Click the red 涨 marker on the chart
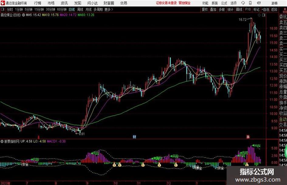The width and height of the screenshot is (287, 185). pos(248,137)
